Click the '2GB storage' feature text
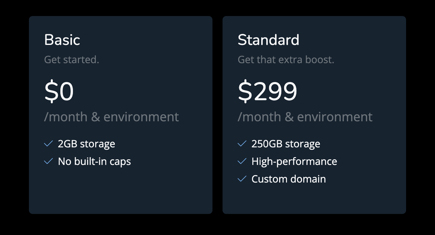435x235 pixels. point(86,144)
